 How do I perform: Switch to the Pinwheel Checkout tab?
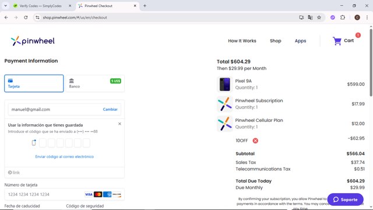[107, 6]
